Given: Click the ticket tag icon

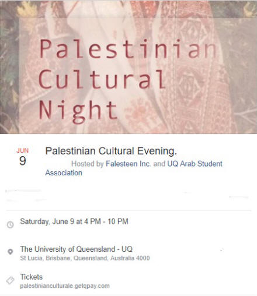Looking at the screenshot, I should [10, 280].
